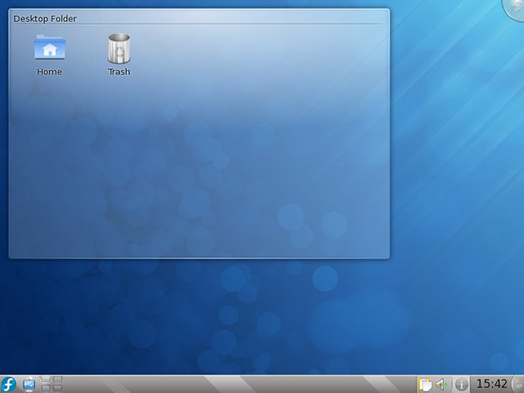Click the "Desktop Folder" widget title
Viewport: 524px width, 393px height.
(x=45, y=18)
